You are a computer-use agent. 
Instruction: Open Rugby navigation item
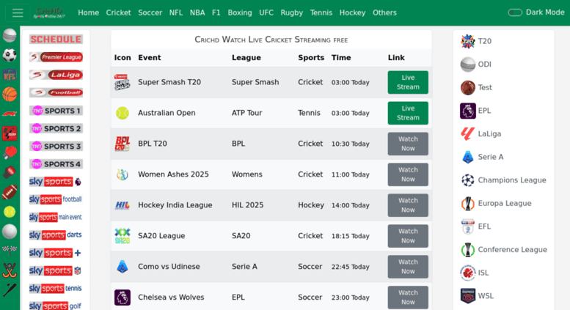(x=291, y=12)
